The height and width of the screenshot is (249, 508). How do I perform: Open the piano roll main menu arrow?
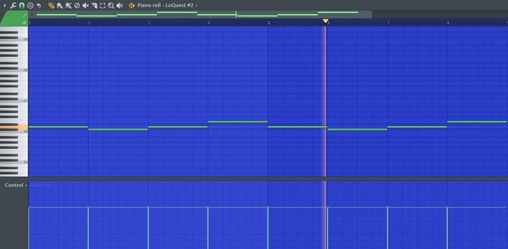[5, 5]
